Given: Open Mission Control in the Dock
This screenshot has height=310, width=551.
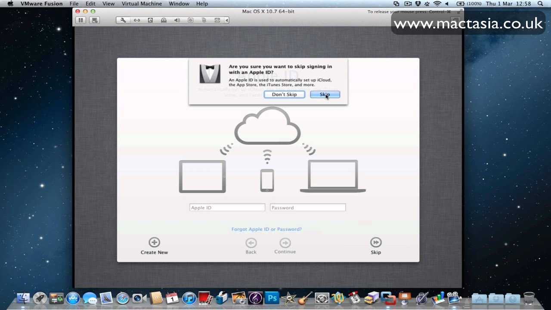Looking at the screenshot, I should (x=56, y=298).
